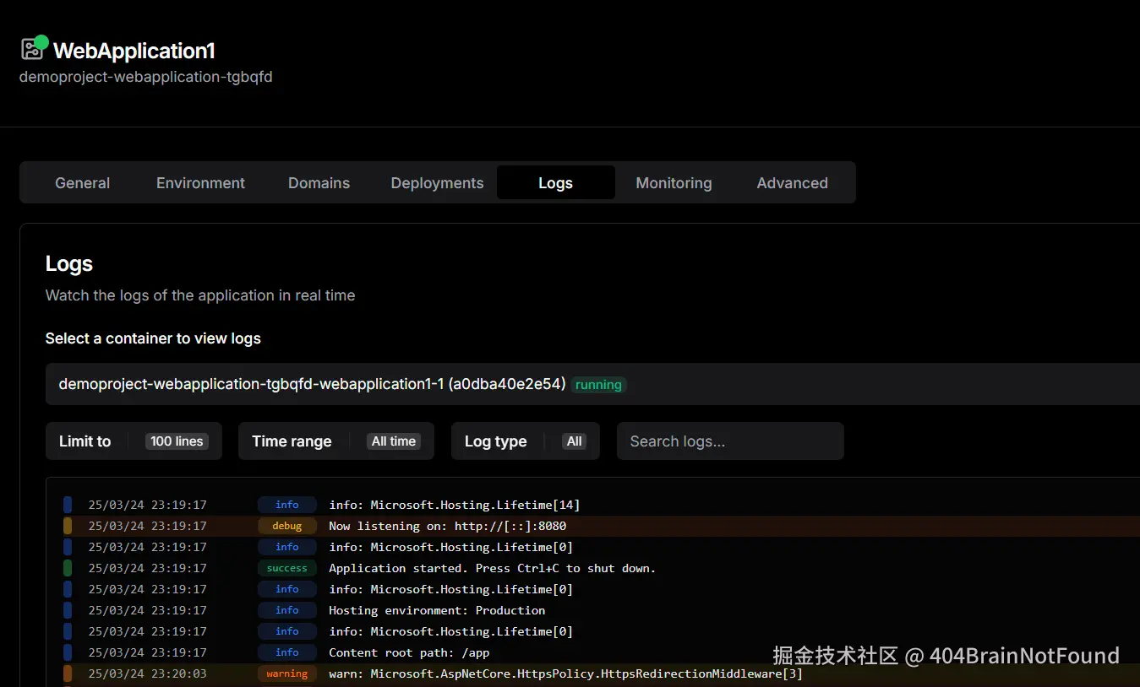Click the 25/03/24 23:20:03 timestamp

pyautogui.click(x=147, y=673)
